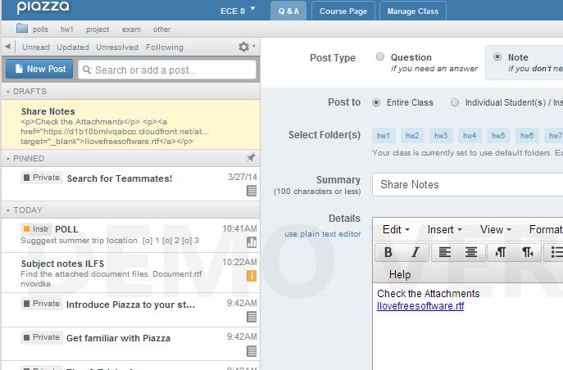Open the Course Page tab
Viewport: 563px width, 370px height.
[343, 11]
